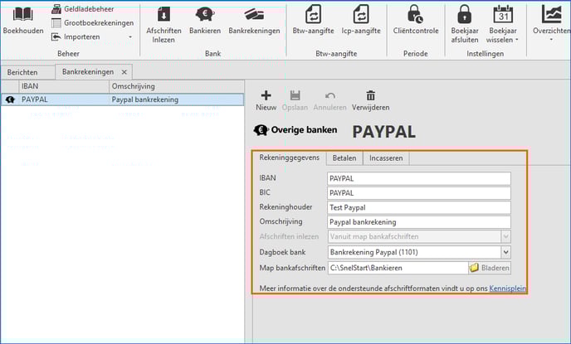Open Overzichten chart menu
Viewport: 571px width, 344px height.
(551, 23)
